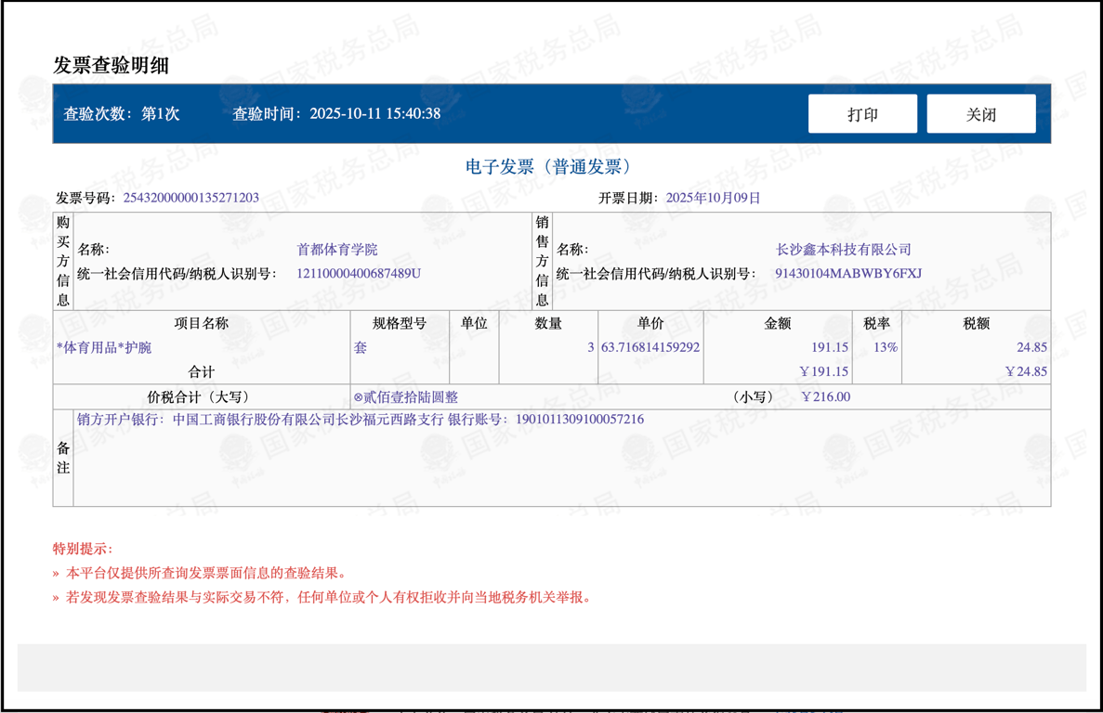Select buyer tax ID 12110000400687489U
1103x713 pixels.
[x=359, y=273]
